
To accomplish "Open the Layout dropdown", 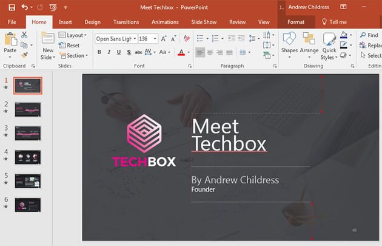I will [73, 35].
